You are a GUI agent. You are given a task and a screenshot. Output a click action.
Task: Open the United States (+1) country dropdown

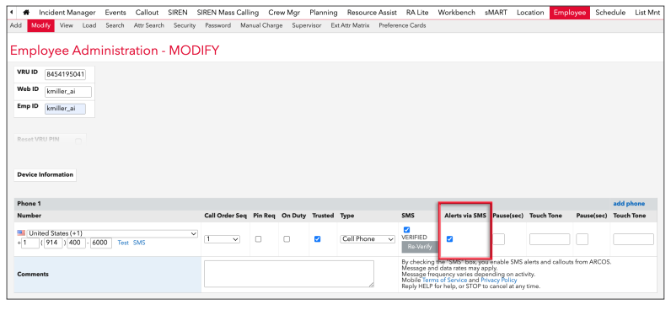112,233
